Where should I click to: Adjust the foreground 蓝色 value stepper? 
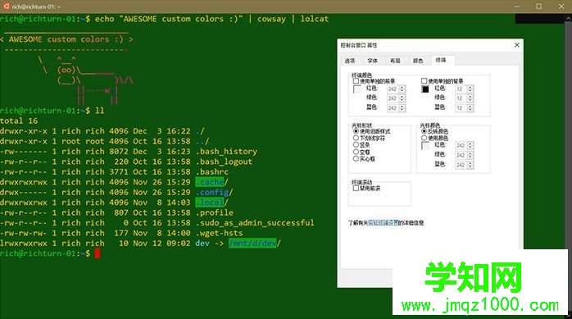[x=402, y=108]
